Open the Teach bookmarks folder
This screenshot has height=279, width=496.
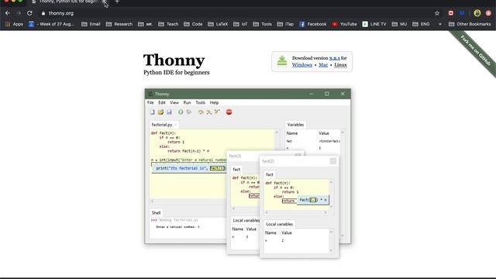pyautogui.click(x=168, y=24)
